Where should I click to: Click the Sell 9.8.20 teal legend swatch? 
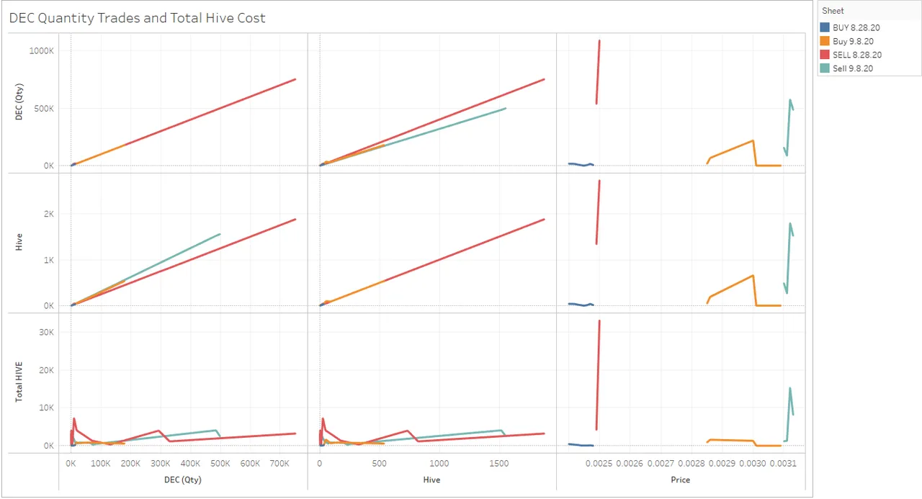point(825,68)
